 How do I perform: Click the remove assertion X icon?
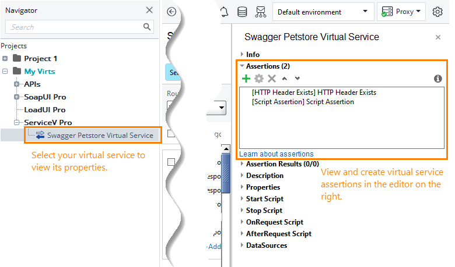coord(272,79)
